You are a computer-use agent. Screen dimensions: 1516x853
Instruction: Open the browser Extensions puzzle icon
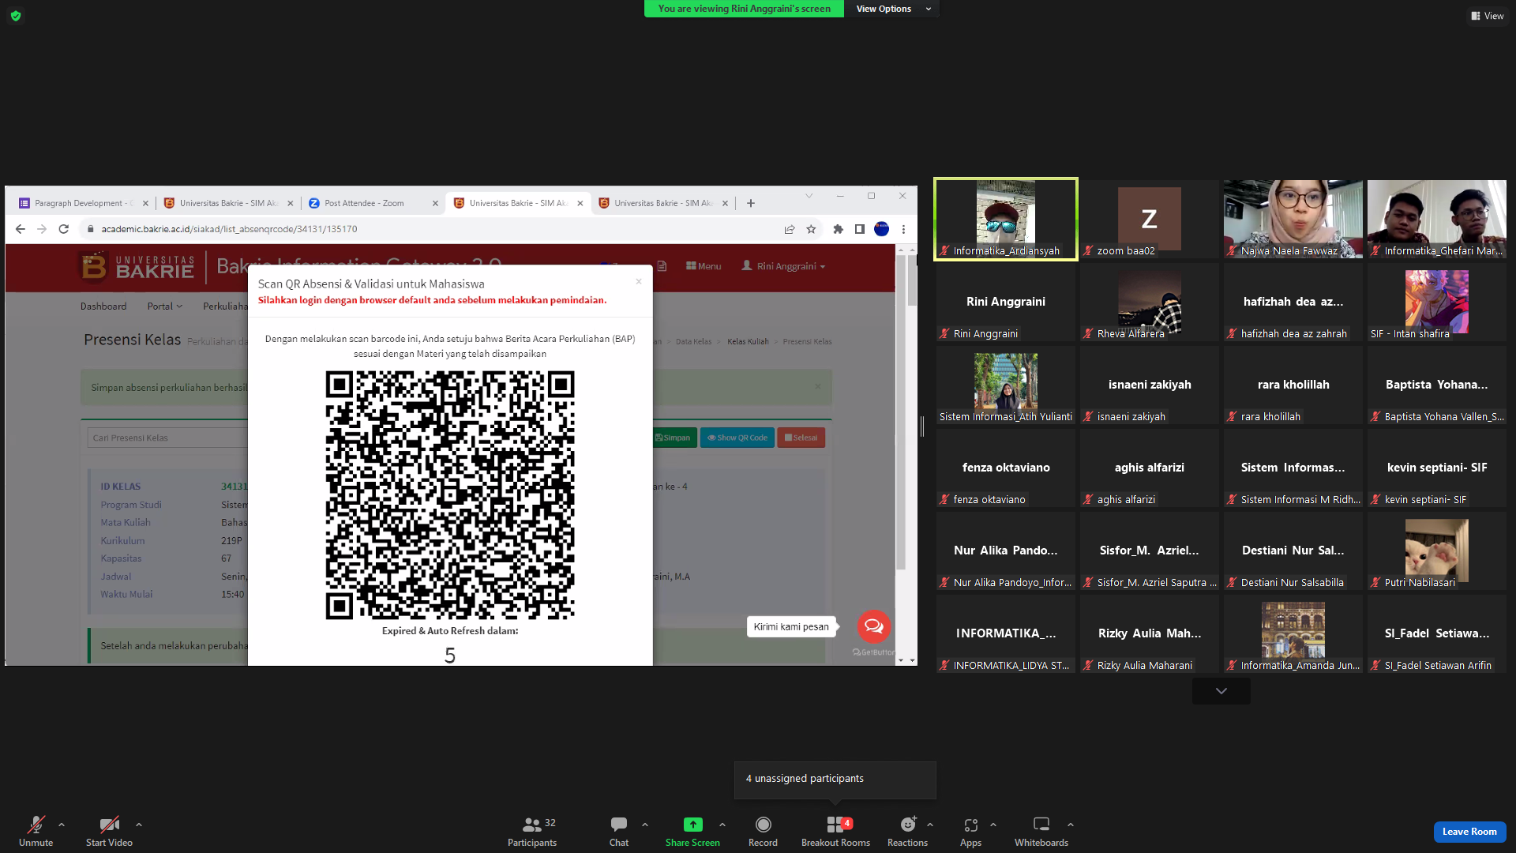(x=838, y=229)
